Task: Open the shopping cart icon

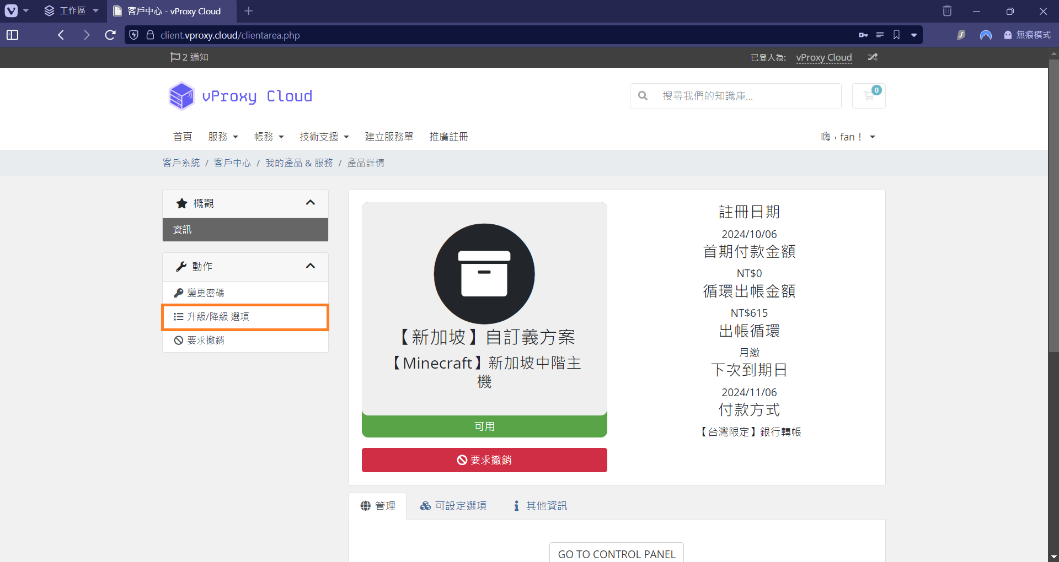Action: [x=869, y=96]
